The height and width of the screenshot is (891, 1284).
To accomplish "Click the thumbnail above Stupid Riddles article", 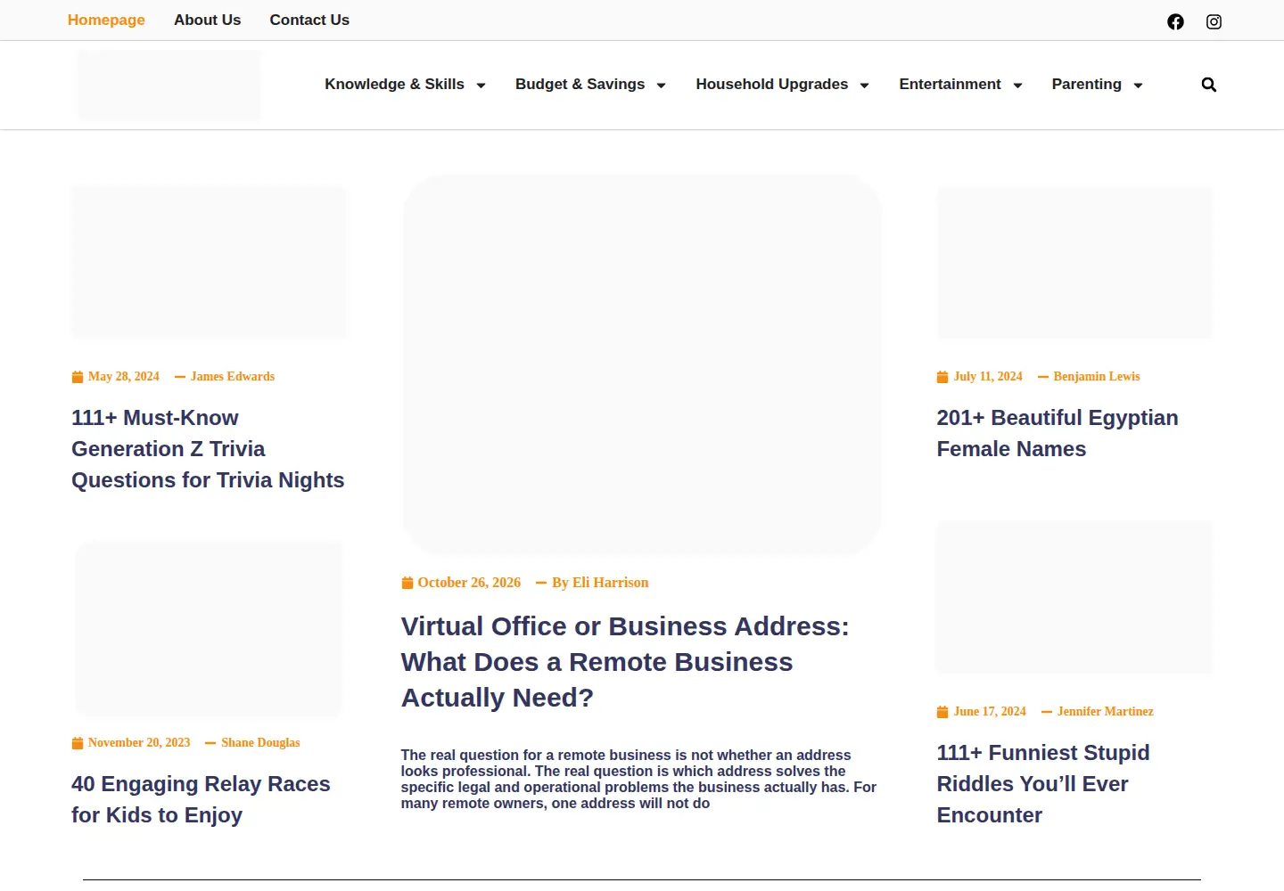I will 1074,597.
